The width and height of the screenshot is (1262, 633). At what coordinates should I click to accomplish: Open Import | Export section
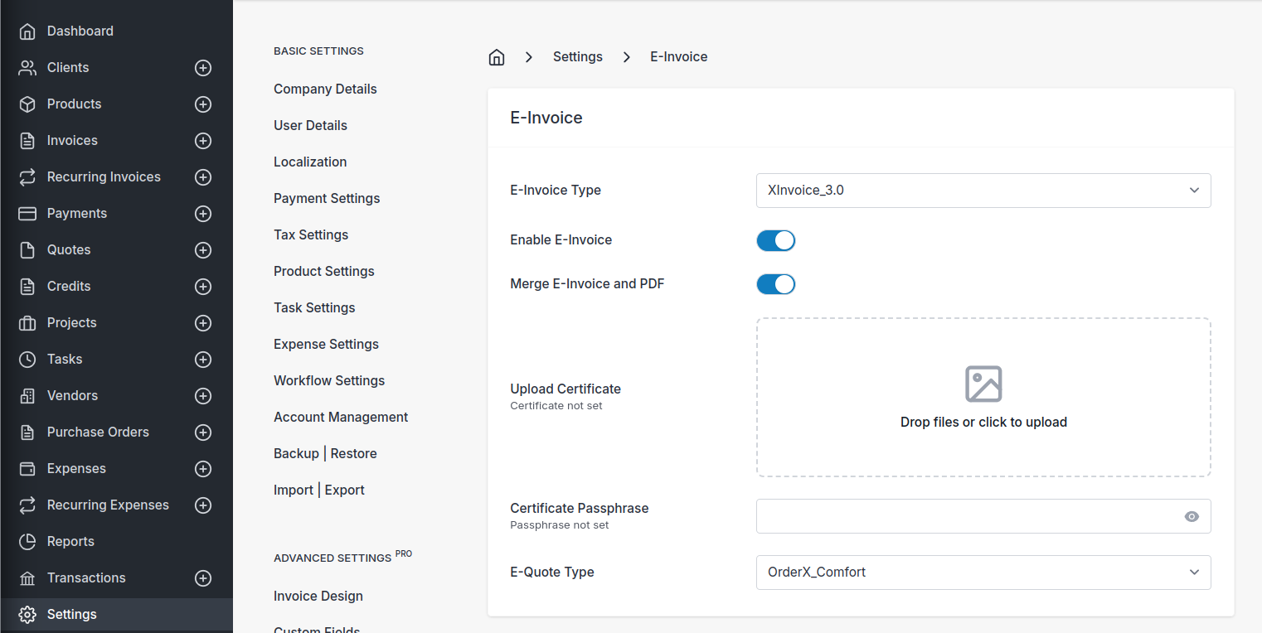(319, 490)
